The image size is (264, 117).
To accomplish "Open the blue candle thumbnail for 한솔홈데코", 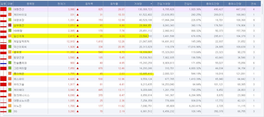I will (x=3, y=63).
